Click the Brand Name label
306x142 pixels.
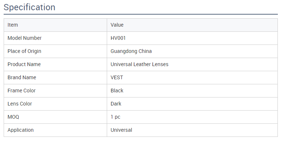22,77
